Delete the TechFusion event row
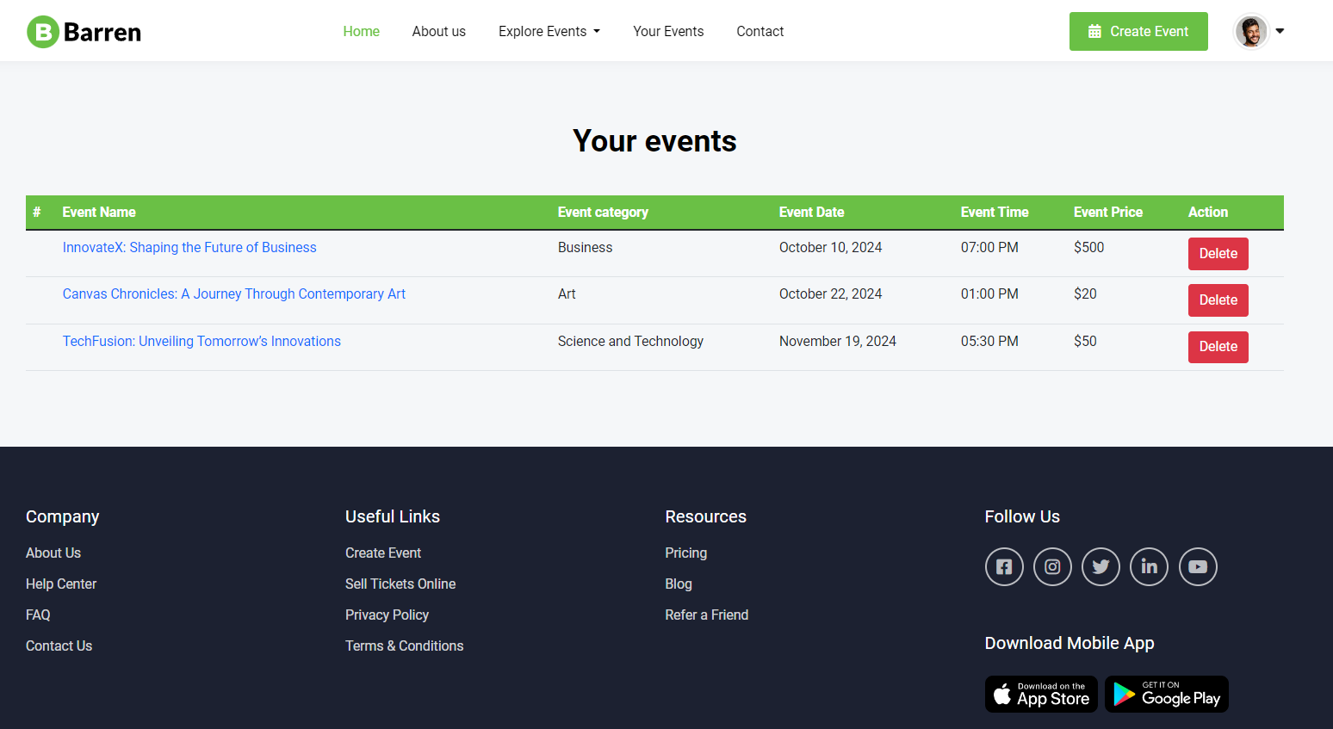The height and width of the screenshot is (729, 1333). 1218,347
